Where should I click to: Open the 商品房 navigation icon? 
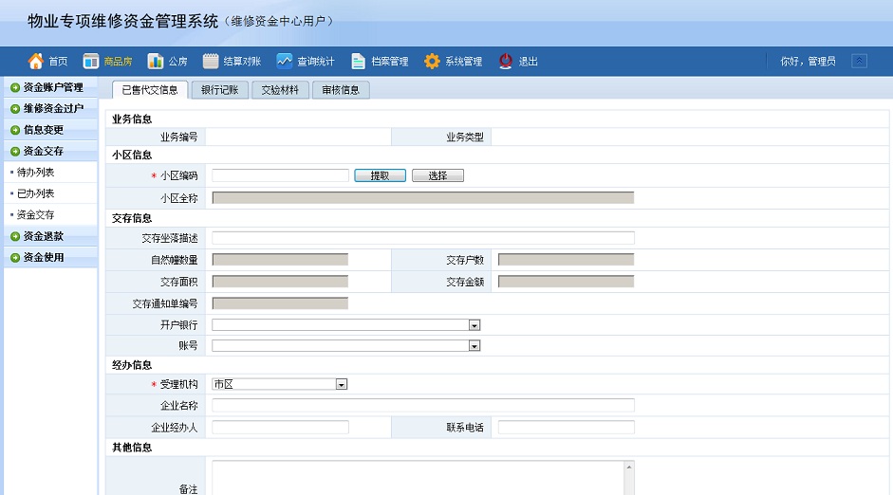91,62
